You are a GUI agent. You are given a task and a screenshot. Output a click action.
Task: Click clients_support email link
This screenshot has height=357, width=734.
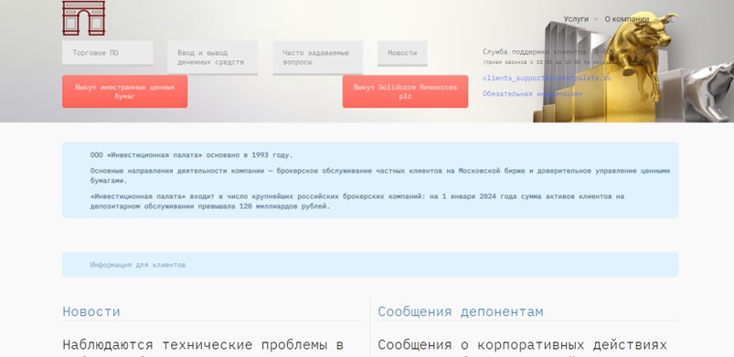tap(547, 79)
